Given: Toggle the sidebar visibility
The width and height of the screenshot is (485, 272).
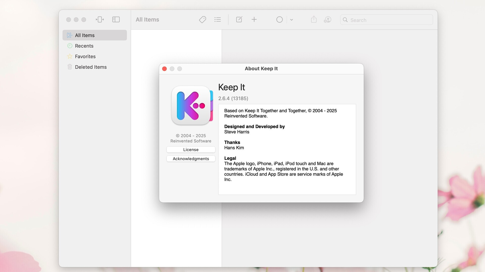Looking at the screenshot, I should 116,19.
